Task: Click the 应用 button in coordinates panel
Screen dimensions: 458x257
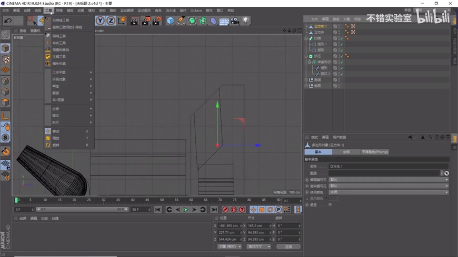Action: coord(288,246)
